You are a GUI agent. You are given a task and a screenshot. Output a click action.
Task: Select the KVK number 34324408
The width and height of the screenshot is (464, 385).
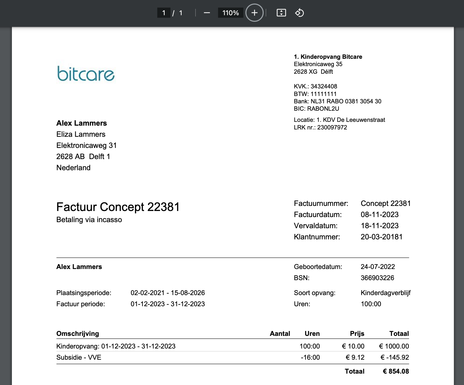click(x=324, y=86)
